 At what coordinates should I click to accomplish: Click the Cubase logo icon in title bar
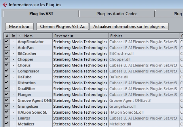point(5,5)
